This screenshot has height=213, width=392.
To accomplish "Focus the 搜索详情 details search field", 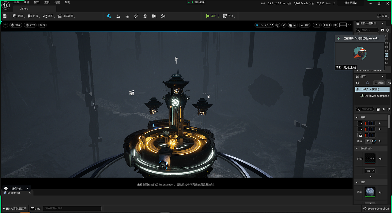I will (x=365, y=109).
